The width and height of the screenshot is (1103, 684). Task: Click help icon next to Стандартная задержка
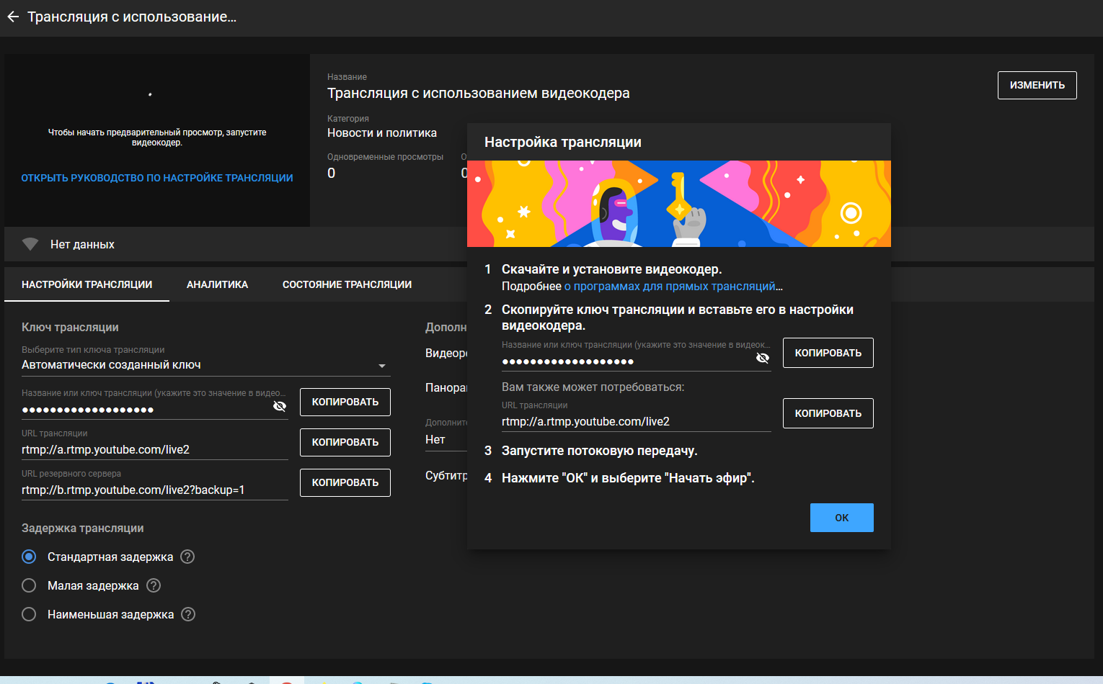[187, 557]
